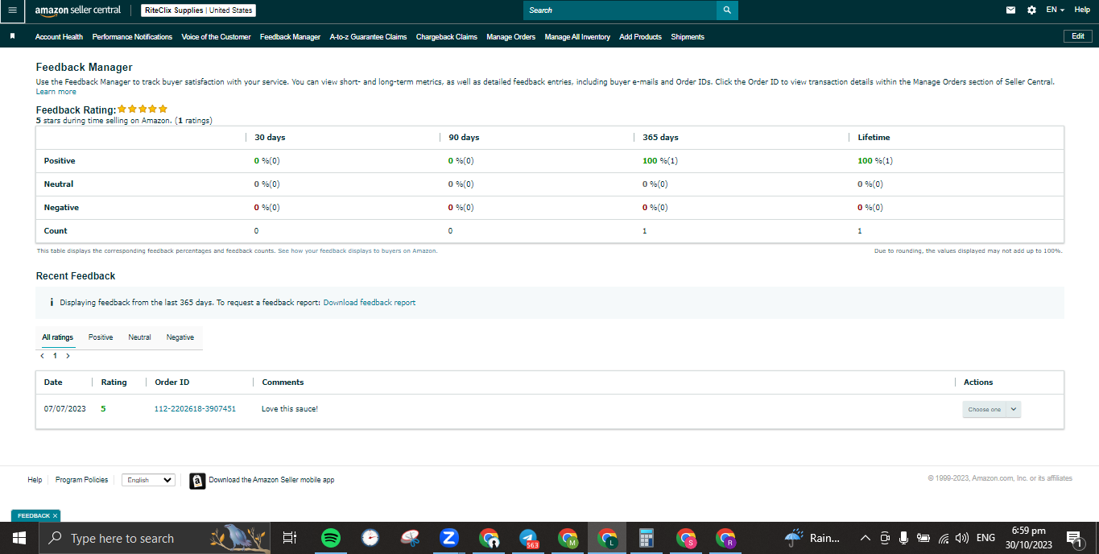Open Chrome with the M profile badge
The image size is (1099, 554).
coord(568,538)
